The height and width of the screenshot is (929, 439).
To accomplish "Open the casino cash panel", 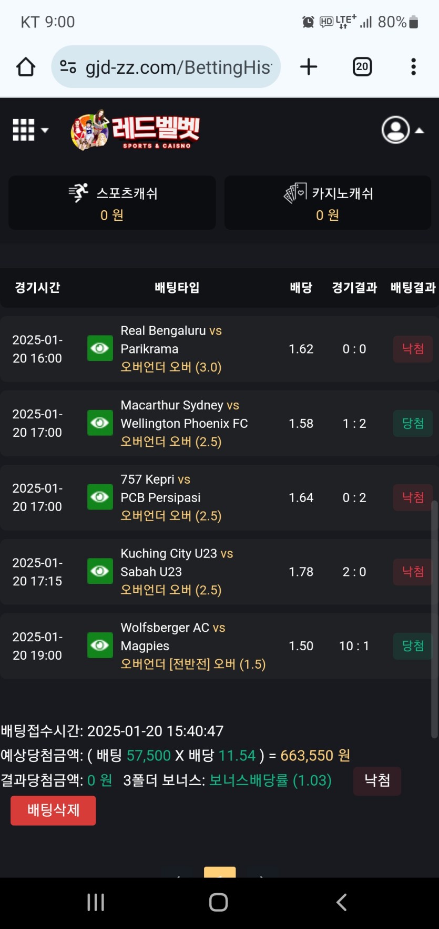I will point(328,203).
